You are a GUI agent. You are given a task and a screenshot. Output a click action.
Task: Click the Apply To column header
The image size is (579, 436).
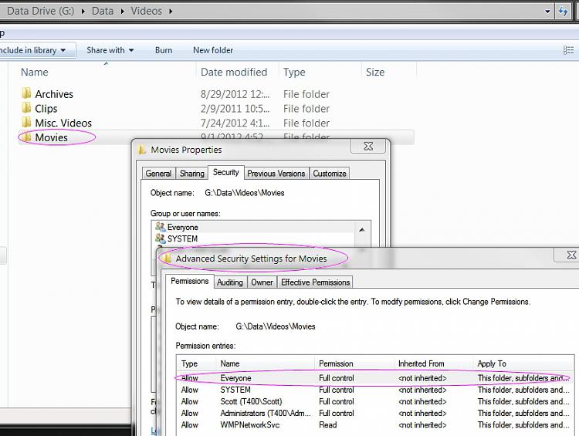click(x=523, y=363)
